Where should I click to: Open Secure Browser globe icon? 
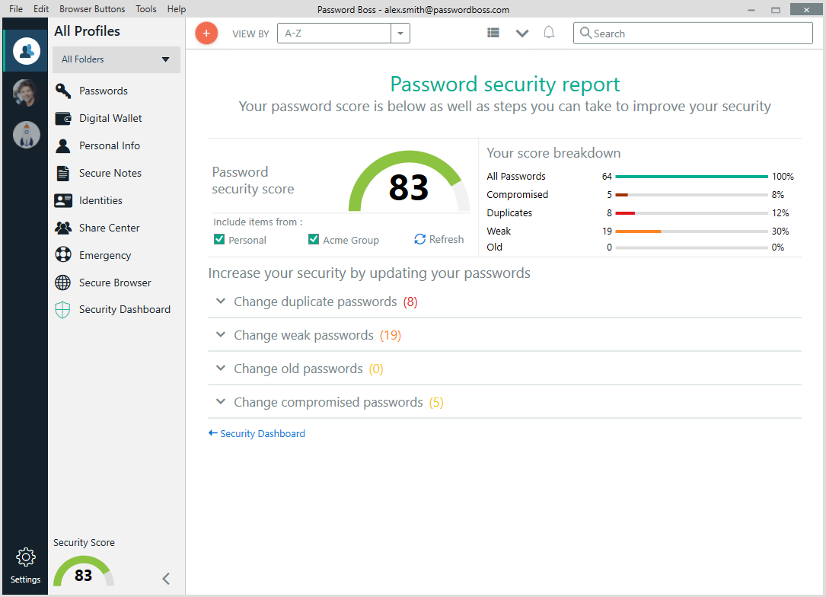click(x=63, y=283)
